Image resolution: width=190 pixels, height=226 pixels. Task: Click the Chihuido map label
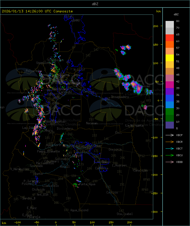[38, 189]
